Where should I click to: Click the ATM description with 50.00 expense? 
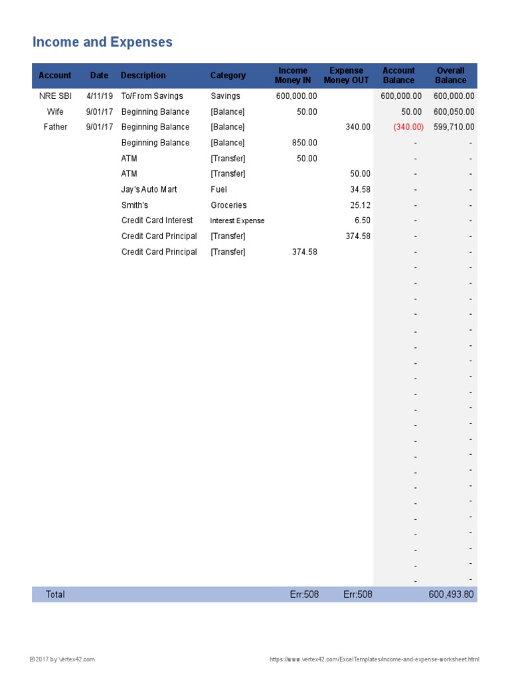[x=129, y=173]
